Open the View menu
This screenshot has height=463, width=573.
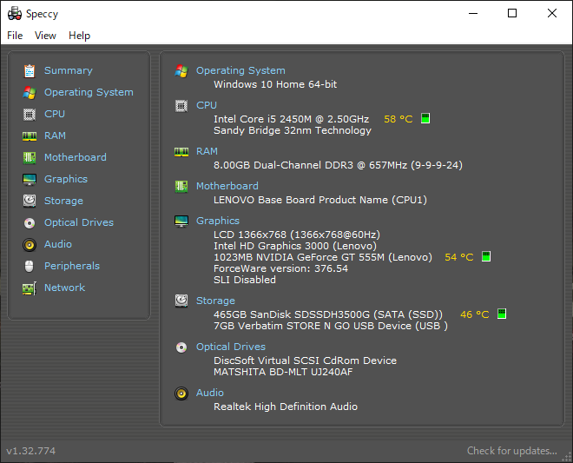tap(45, 36)
